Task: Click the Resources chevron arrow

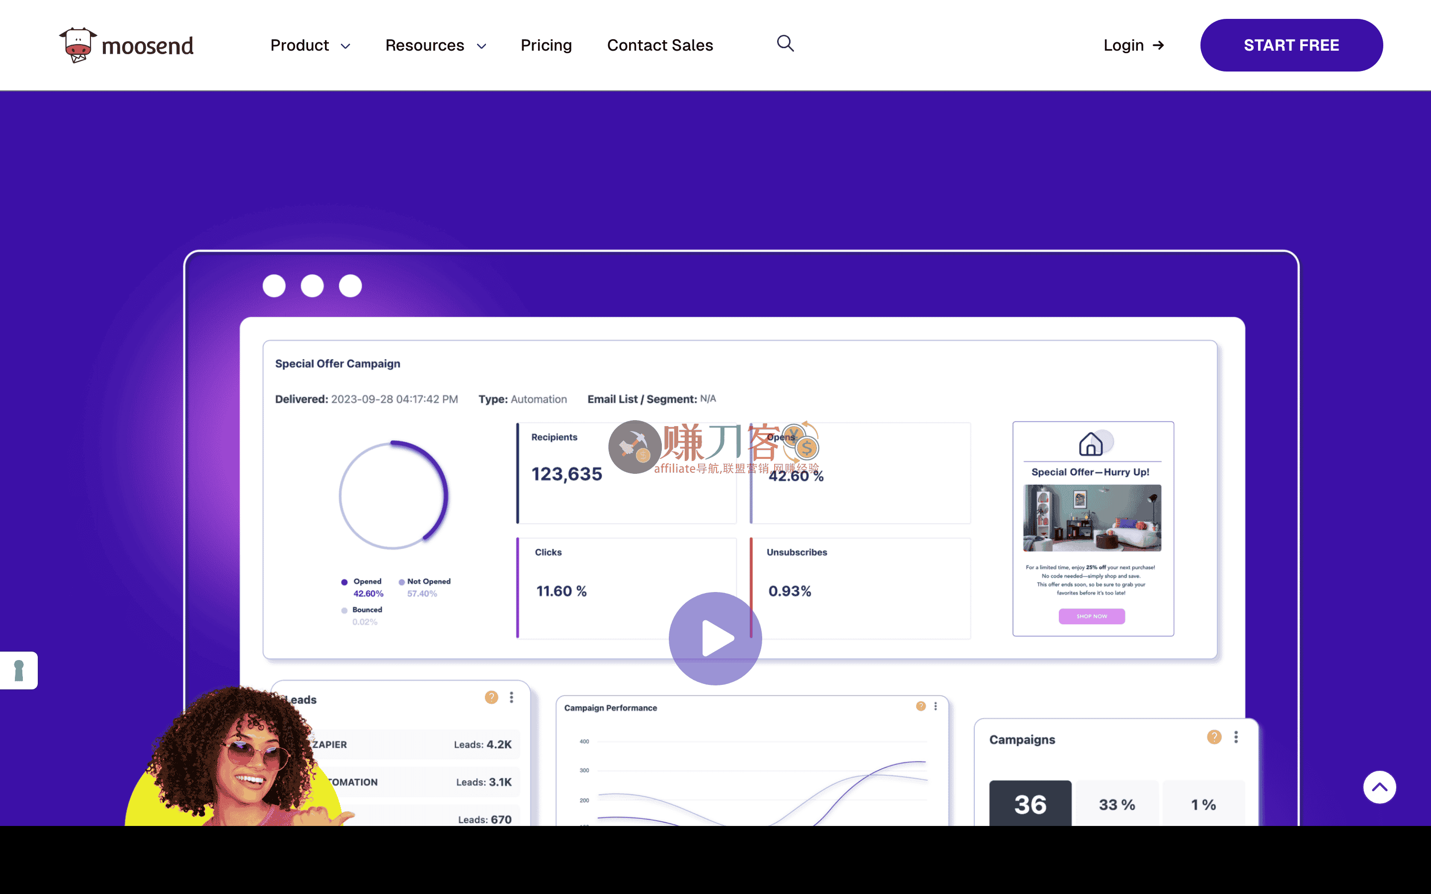Action: [481, 46]
